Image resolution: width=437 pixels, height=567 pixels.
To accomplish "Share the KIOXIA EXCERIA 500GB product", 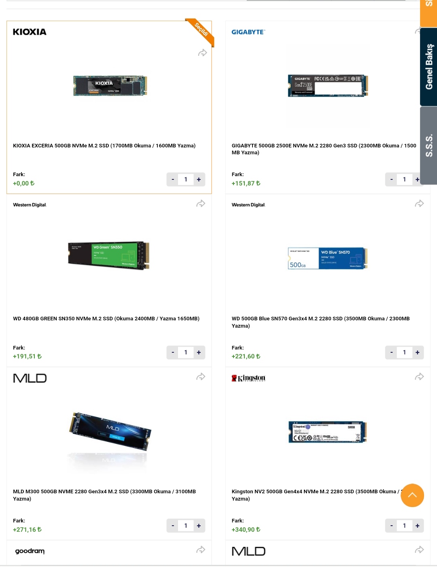I will point(202,53).
